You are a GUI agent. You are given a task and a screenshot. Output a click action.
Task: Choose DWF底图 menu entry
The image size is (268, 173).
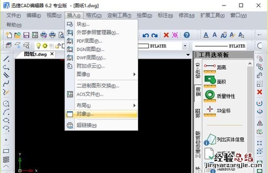pyautogui.click(x=101, y=58)
